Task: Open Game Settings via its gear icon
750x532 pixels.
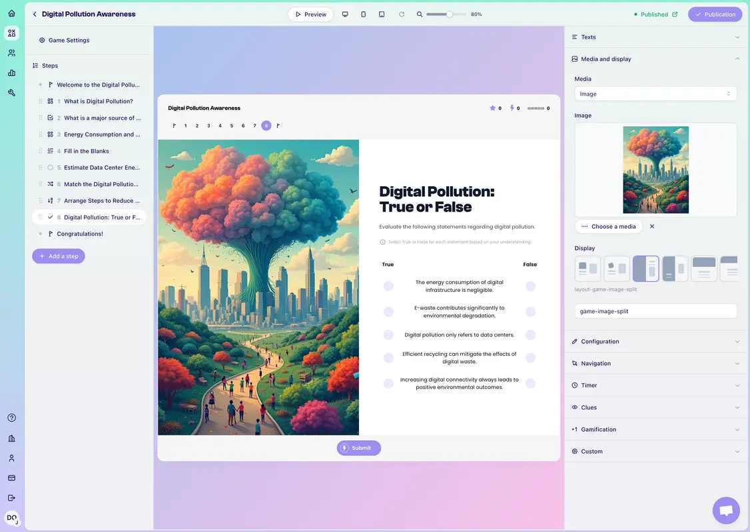Action: (41, 40)
